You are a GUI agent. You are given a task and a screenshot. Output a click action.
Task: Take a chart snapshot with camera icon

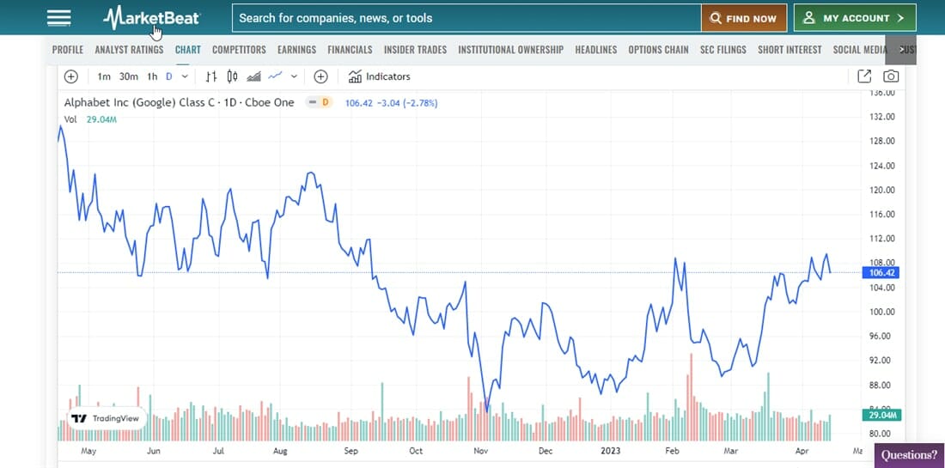coord(891,76)
